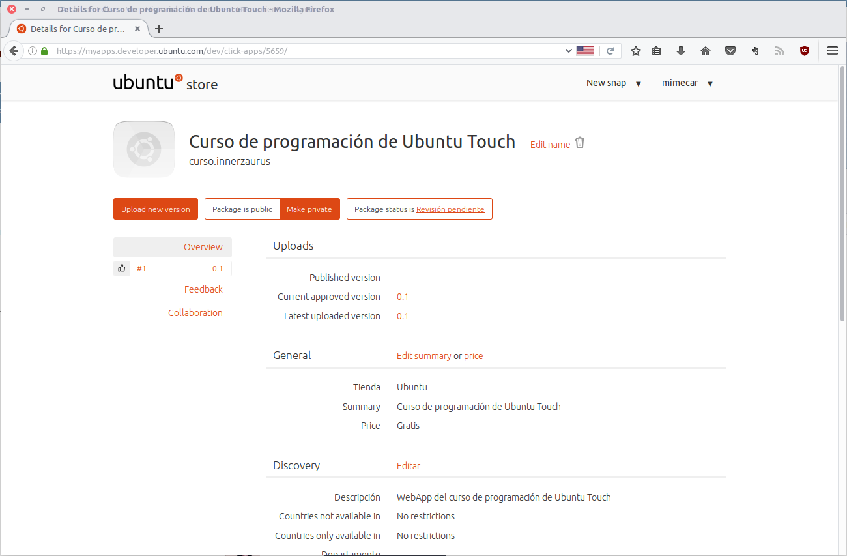Go to the Firefox home page icon
This screenshot has width=847, height=556.
point(705,51)
